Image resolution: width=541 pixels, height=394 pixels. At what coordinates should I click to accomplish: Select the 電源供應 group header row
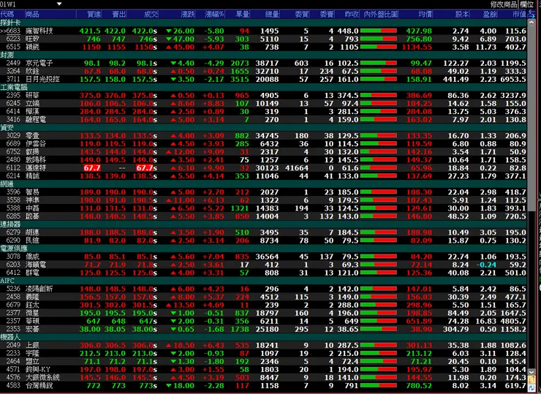(264, 249)
